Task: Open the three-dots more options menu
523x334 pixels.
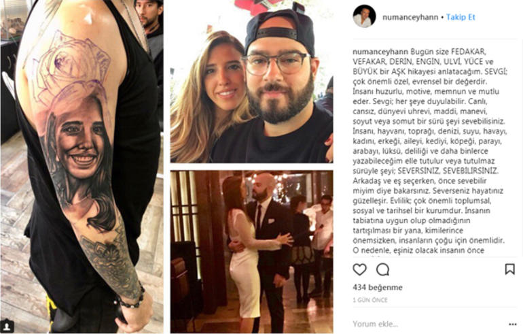Action: click(513, 324)
